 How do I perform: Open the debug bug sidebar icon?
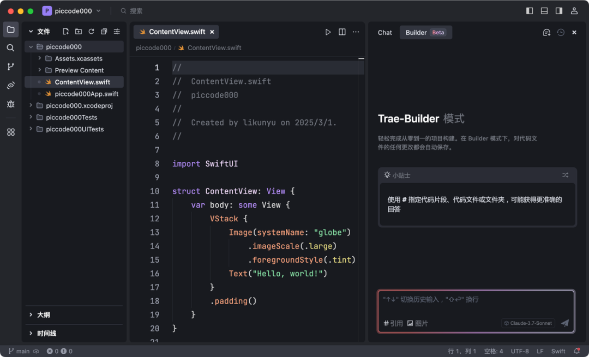[10, 104]
